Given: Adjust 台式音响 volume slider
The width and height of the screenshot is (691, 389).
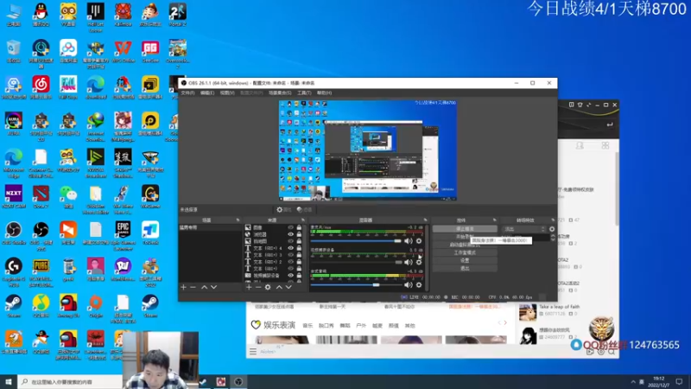Looking at the screenshot, I should pyautogui.click(x=356, y=285).
